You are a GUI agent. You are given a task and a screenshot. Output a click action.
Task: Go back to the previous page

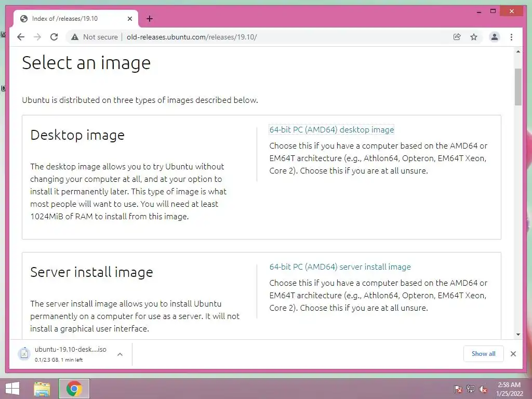tap(21, 37)
